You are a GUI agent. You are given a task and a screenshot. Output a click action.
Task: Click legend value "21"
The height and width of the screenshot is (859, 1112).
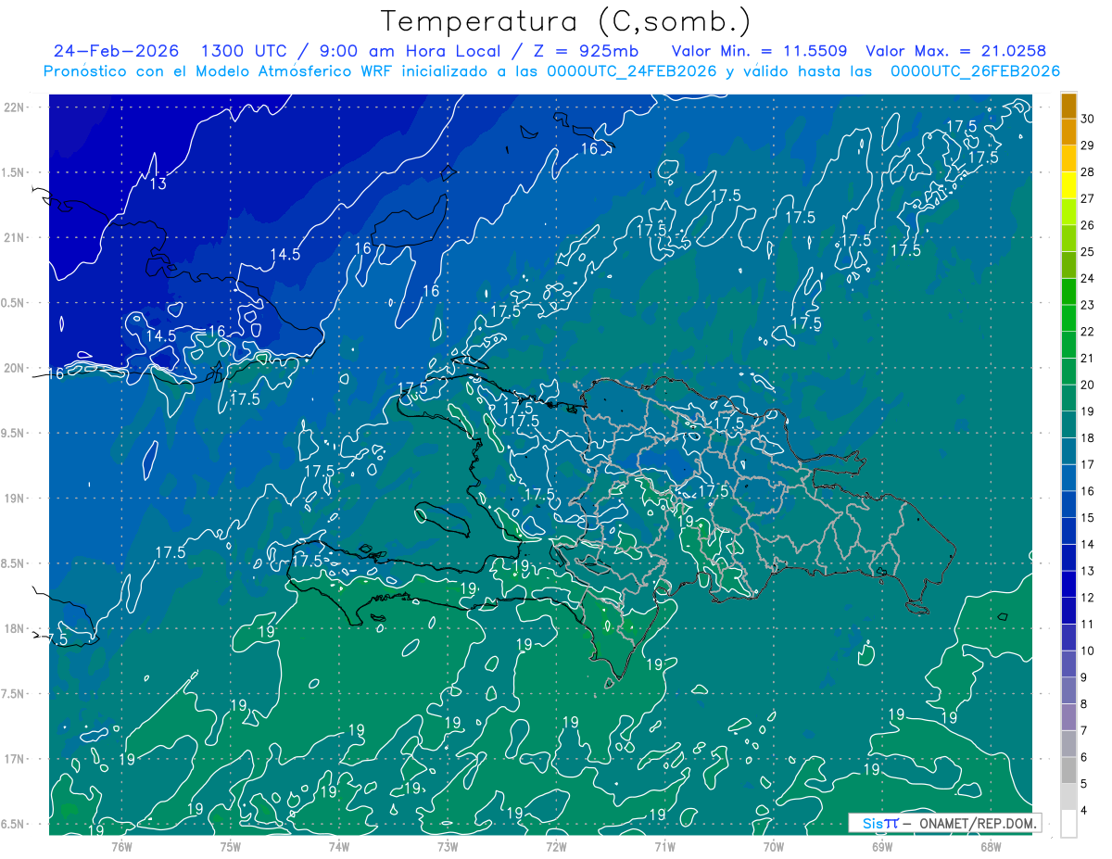(1088, 359)
